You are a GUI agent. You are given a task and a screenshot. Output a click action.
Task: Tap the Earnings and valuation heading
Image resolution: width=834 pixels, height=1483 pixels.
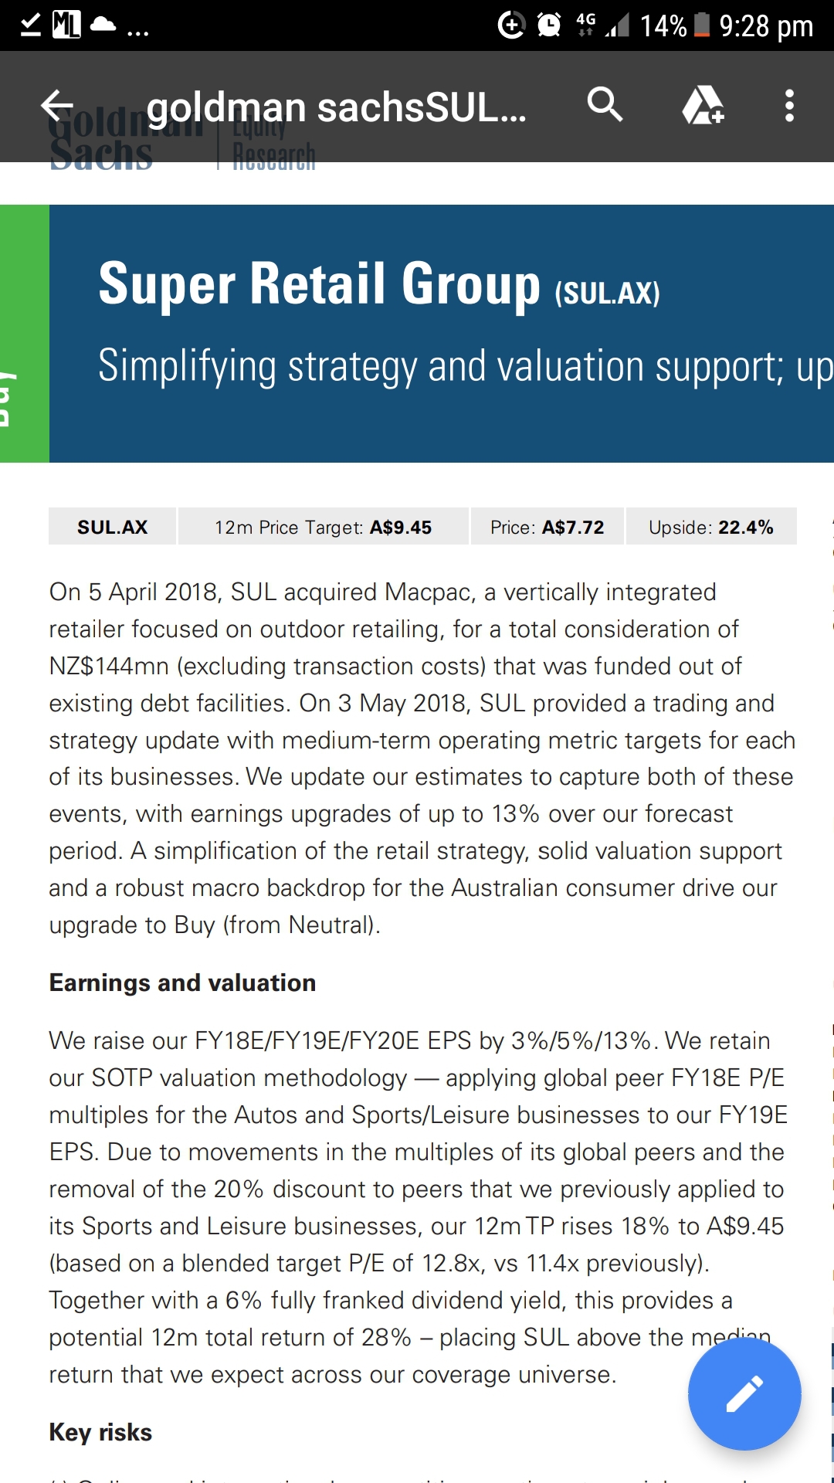pyautogui.click(x=182, y=982)
